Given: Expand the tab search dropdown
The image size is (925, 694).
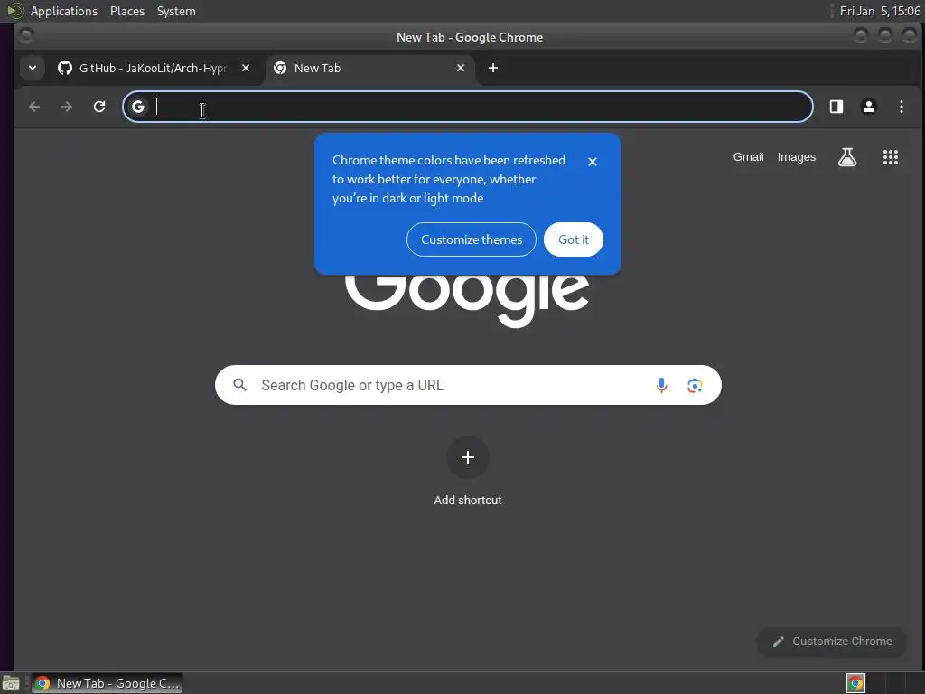Looking at the screenshot, I should point(33,68).
